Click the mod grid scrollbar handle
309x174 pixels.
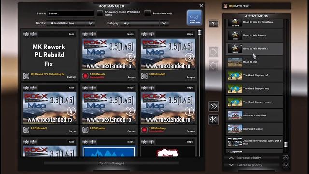pyautogui.click(x=199, y=32)
